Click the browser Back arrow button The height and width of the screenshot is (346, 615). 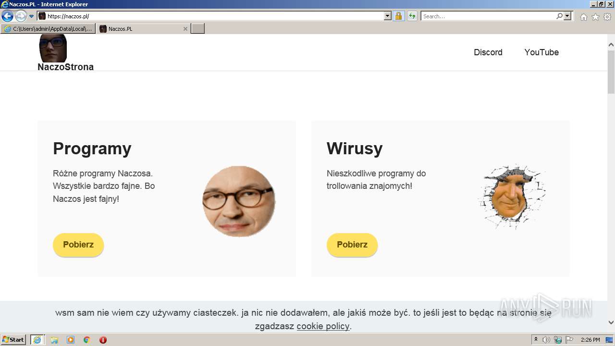click(x=7, y=16)
